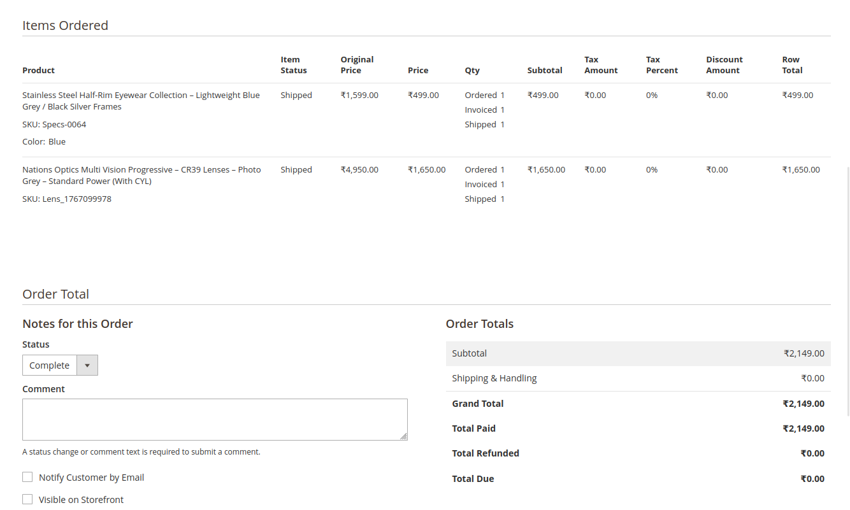Click the Subtotal row in Order Totals
The height and width of the screenshot is (510, 850).
click(x=638, y=353)
